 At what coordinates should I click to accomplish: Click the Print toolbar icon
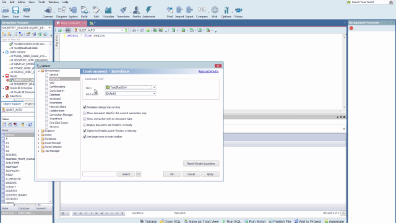pos(27,12)
